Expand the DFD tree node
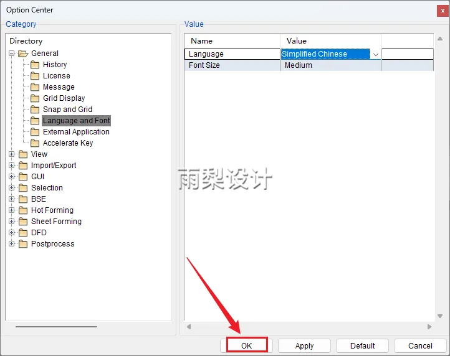This screenshot has height=356, width=450. click(11, 233)
